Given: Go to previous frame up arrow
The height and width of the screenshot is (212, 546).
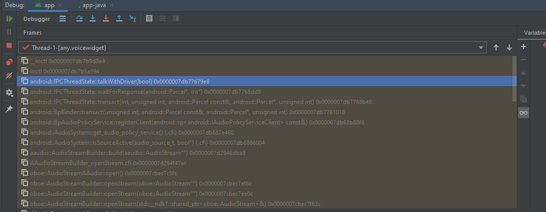Looking at the screenshot, I should [496, 47].
